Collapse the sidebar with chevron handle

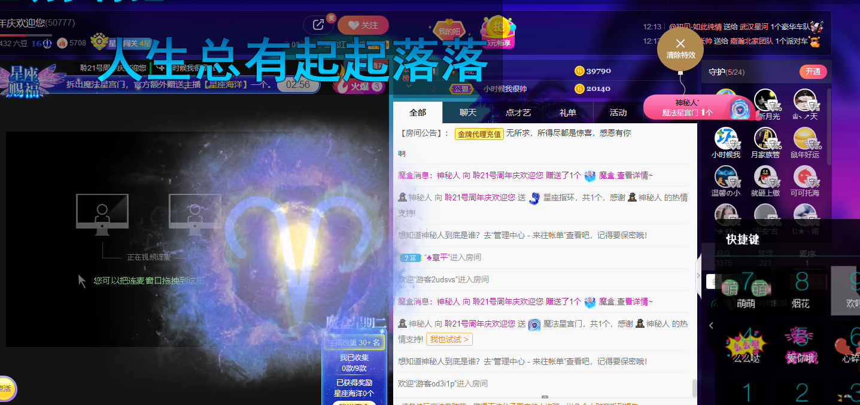698,275
